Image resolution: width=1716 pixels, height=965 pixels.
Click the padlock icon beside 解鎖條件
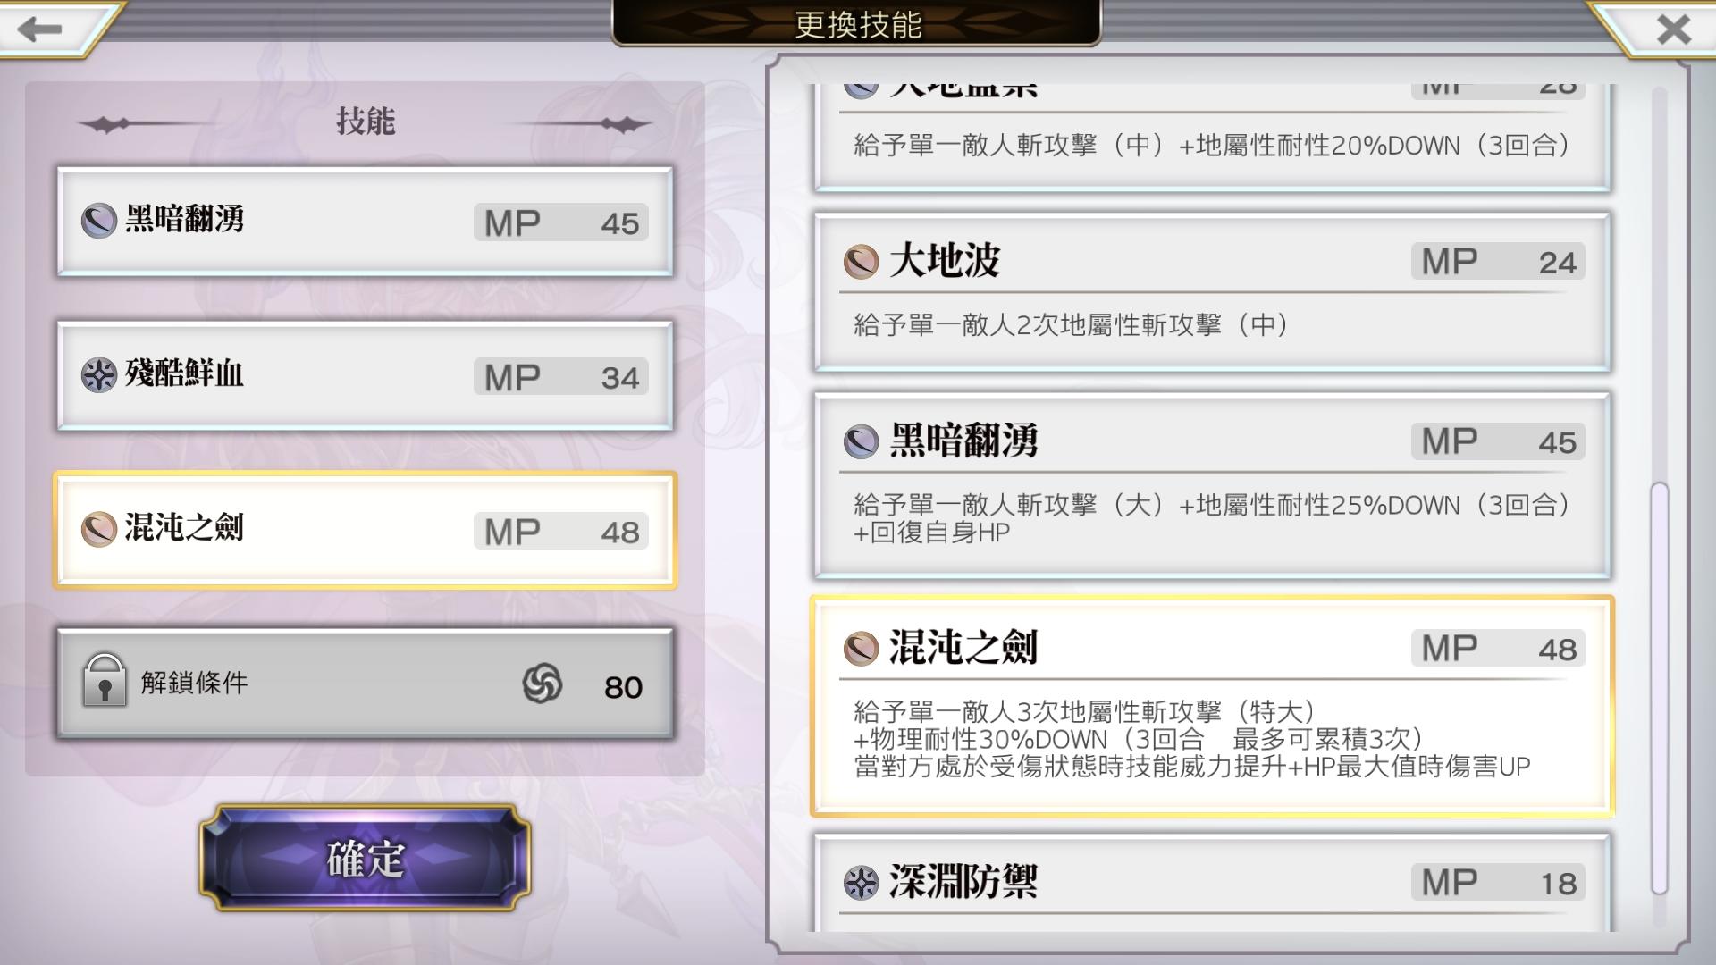click(x=105, y=681)
